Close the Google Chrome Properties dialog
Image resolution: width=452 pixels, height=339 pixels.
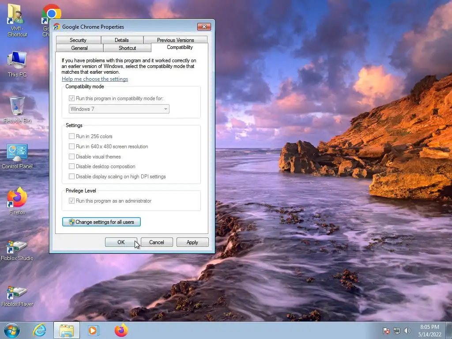(204, 26)
